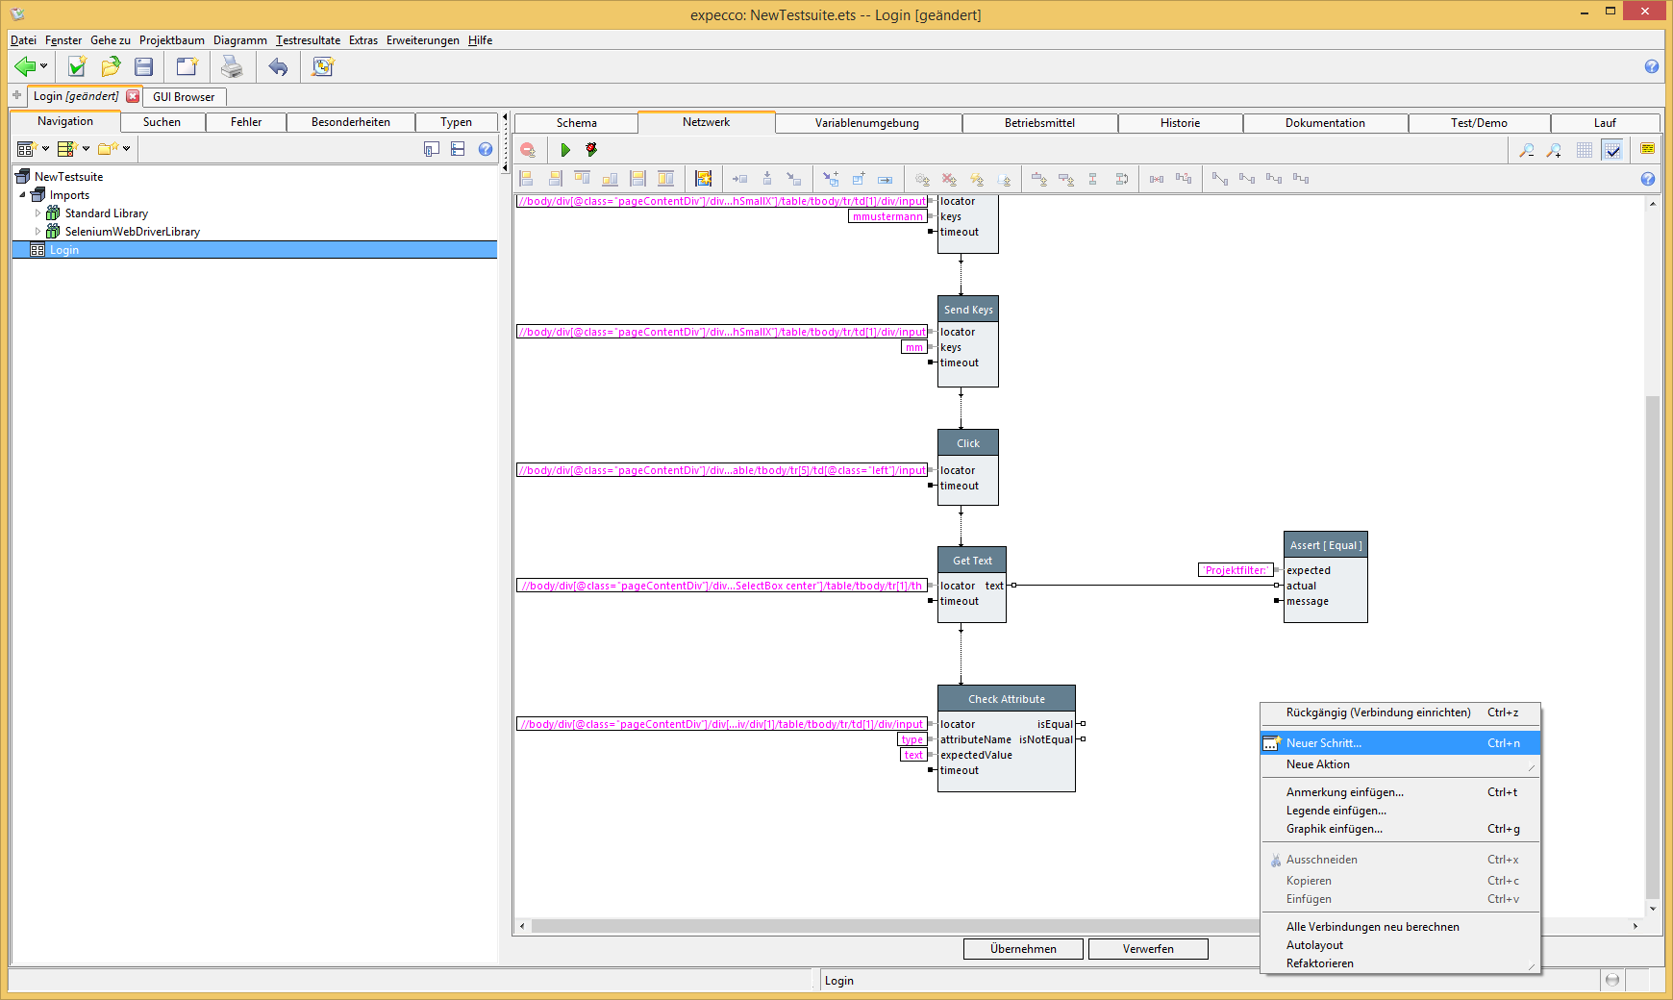Select the Login item in project tree
Image resolution: width=1673 pixels, height=1000 pixels.
click(x=64, y=250)
